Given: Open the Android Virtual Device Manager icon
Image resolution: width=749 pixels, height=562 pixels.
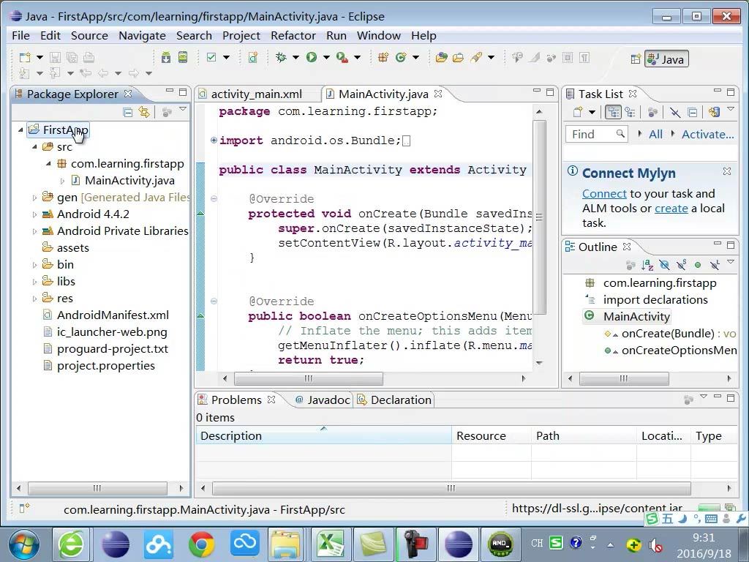Looking at the screenshot, I should click(183, 58).
